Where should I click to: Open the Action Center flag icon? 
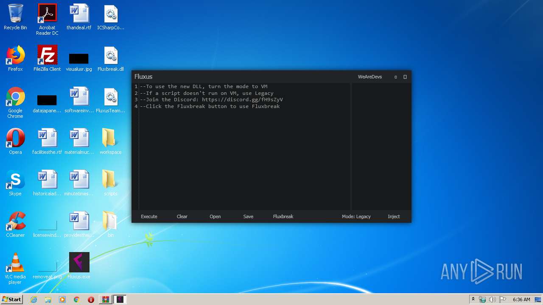click(x=503, y=299)
